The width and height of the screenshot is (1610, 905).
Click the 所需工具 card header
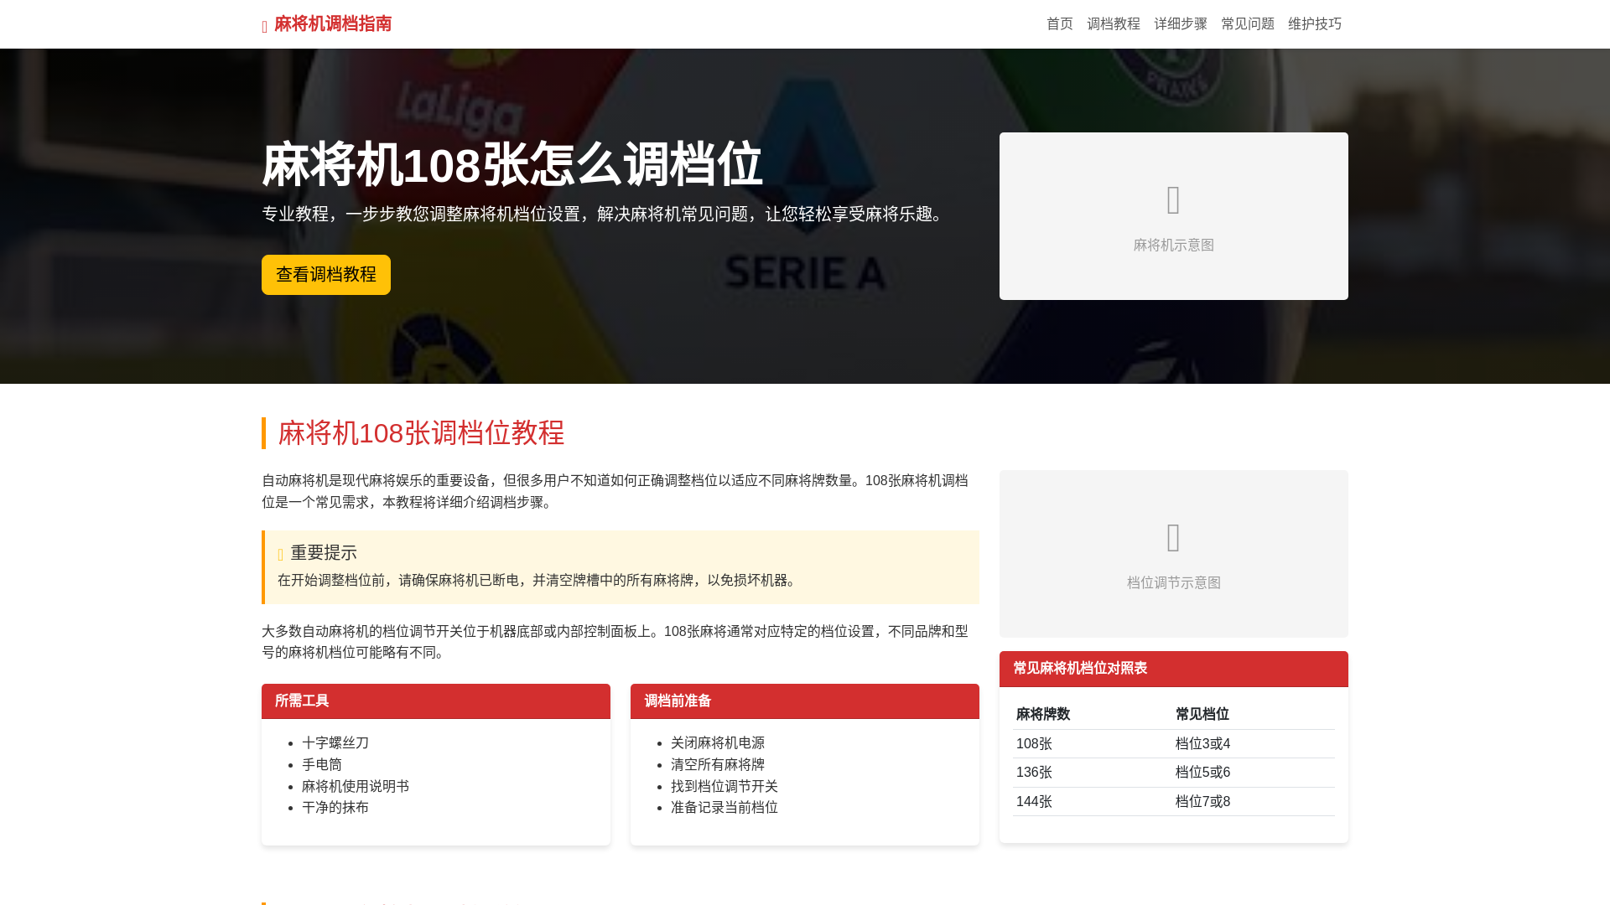[x=436, y=701]
